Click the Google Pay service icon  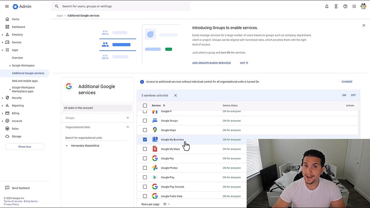[x=155, y=158]
